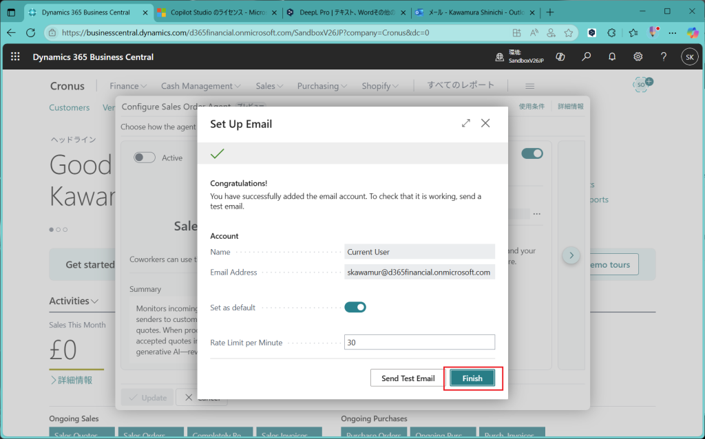Screen dimensions: 705x439
Task: Open the 使用条件 link
Action: 532,107
